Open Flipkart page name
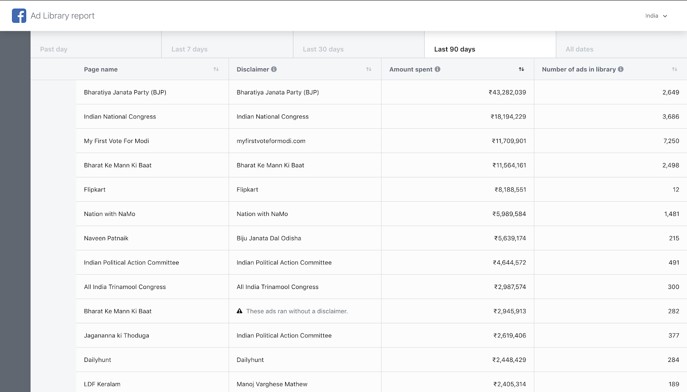687x392 pixels. coord(95,190)
